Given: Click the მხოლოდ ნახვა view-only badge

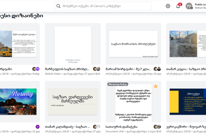Looking at the screenshot, I should coord(118,84).
